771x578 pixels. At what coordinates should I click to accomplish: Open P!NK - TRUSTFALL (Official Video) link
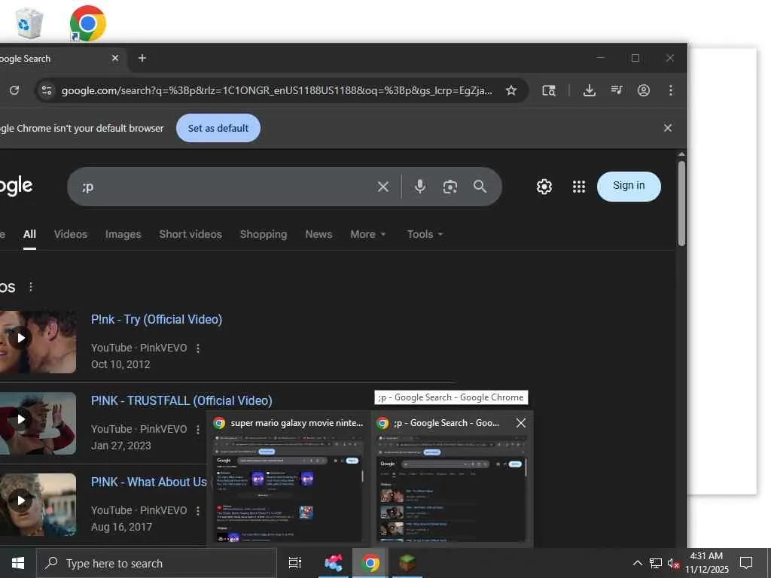[x=181, y=400]
